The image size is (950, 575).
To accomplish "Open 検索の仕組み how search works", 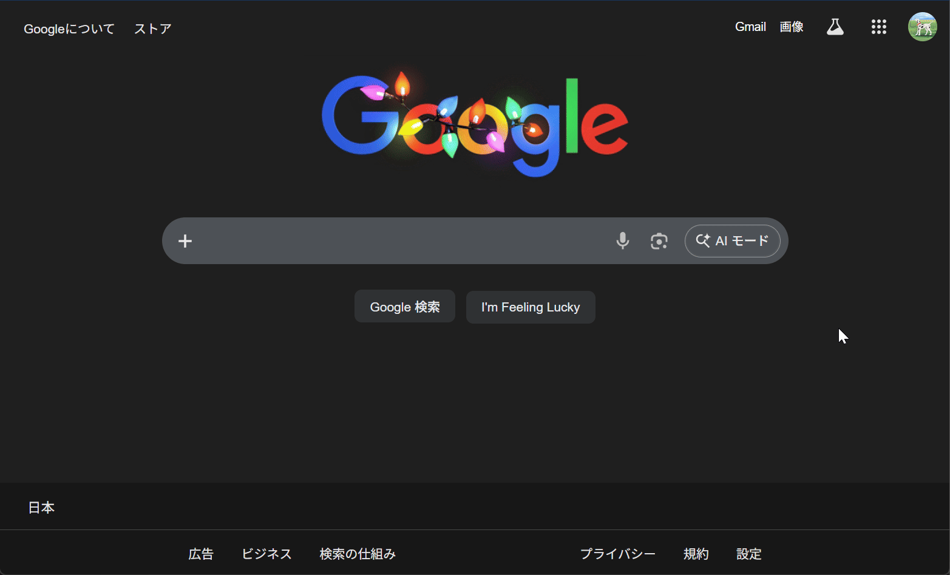I will [358, 554].
